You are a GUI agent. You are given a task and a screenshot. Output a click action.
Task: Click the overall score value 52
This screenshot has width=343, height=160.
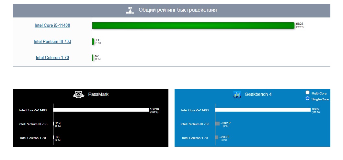(97, 56)
